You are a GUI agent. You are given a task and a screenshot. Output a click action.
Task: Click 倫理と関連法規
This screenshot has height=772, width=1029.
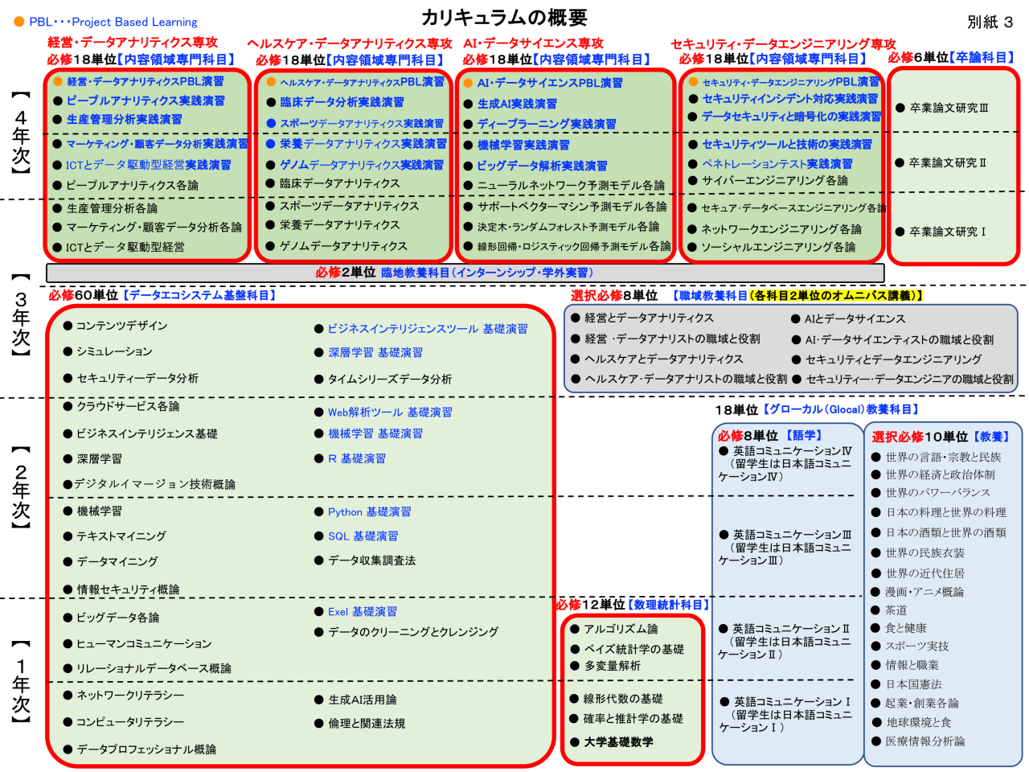[367, 724]
